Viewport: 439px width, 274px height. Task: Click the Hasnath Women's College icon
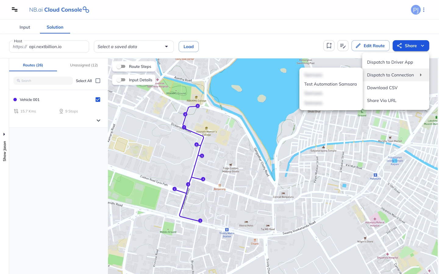point(206,128)
